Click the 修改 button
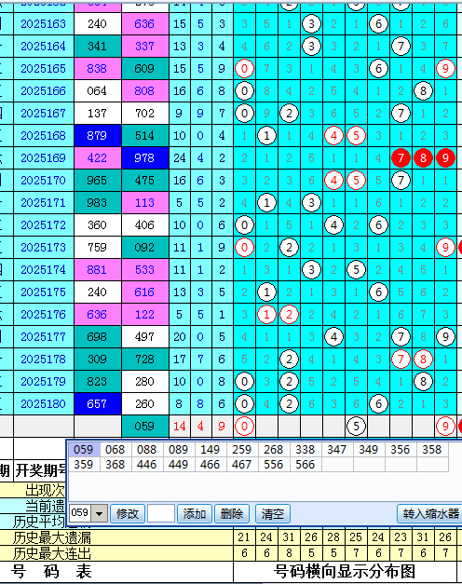 128,514
